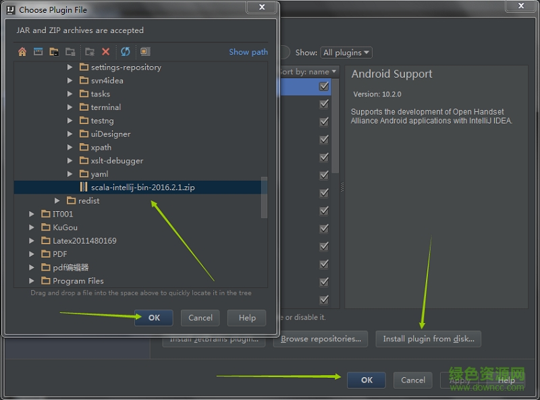
Task: Expand the Program Files folder arrow
Action: click(x=32, y=281)
